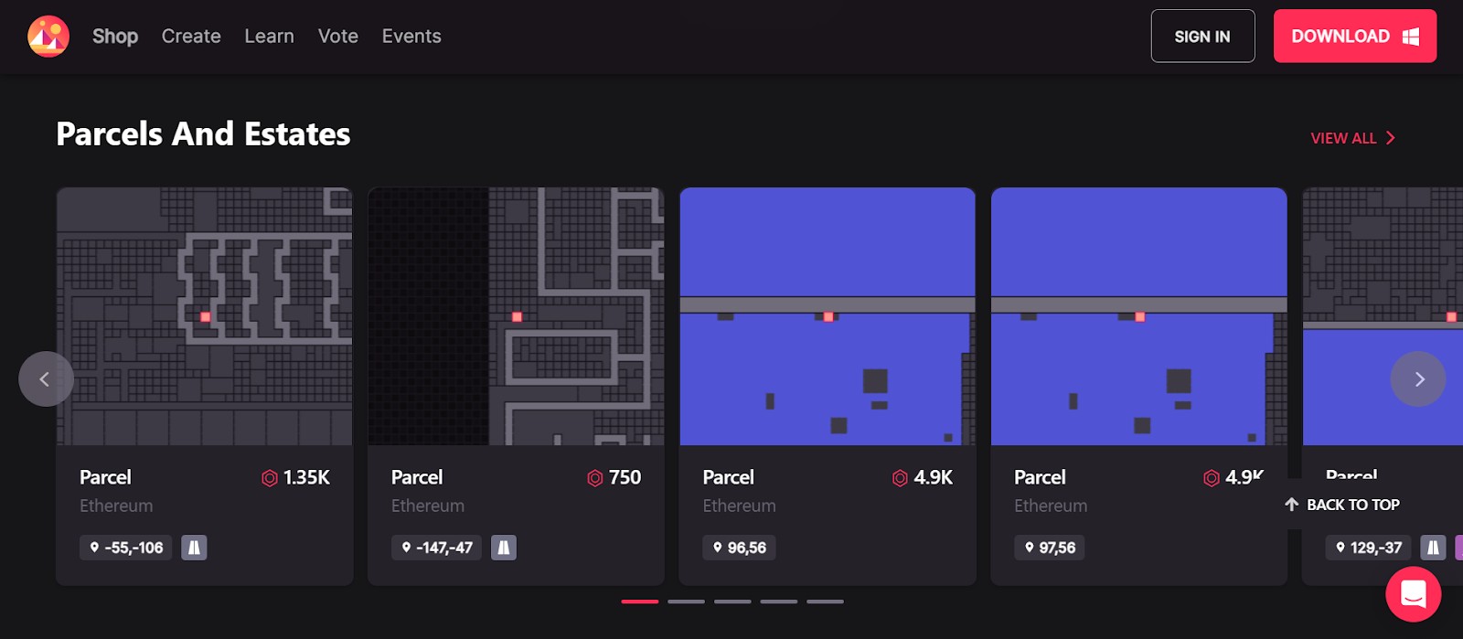Click Ethereum label on the 96,56 card
Viewport: 1463px width, 639px height.
739,506
